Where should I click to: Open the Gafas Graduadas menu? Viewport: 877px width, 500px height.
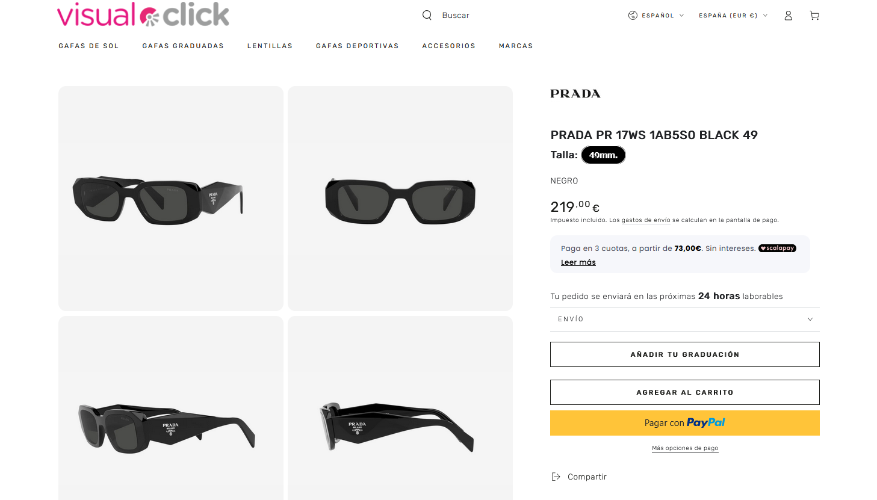point(183,46)
